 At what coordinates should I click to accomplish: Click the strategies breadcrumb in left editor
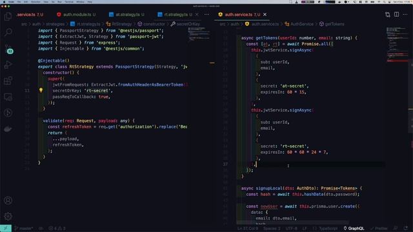tap(55, 24)
